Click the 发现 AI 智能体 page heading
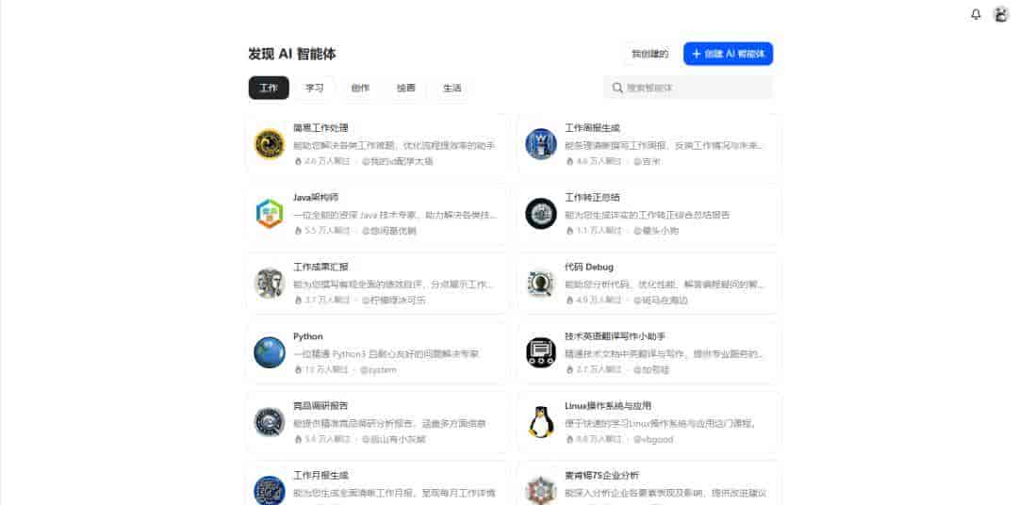The width and height of the screenshot is (1018, 505). point(292,54)
